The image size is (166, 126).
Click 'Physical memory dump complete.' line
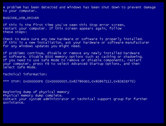point(33,95)
